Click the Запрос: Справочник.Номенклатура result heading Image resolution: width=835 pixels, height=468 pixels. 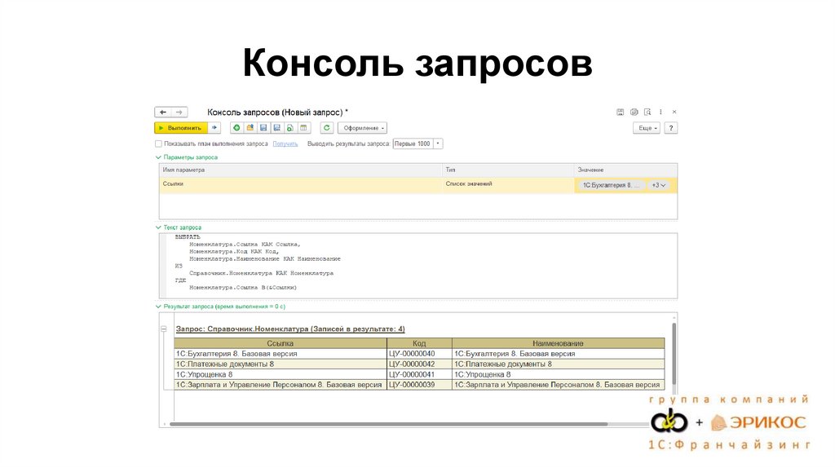click(x=290, y=329)
